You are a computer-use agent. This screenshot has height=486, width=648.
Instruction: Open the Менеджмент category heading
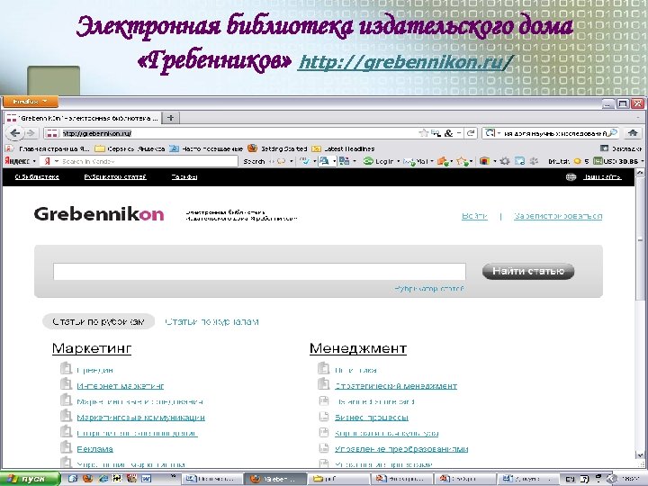[x=358, y=348]
